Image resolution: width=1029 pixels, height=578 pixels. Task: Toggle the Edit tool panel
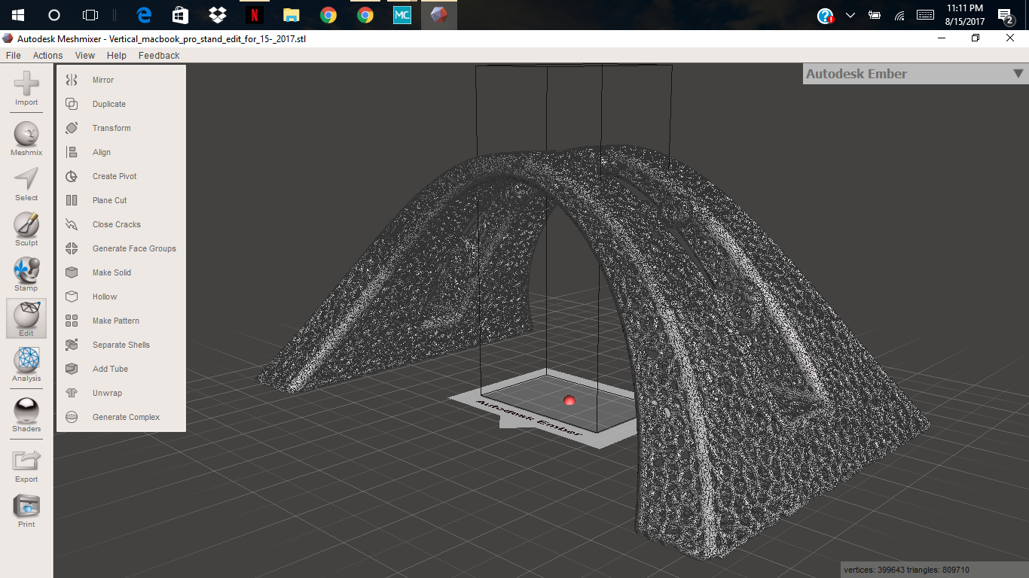(x=26, y=318)
